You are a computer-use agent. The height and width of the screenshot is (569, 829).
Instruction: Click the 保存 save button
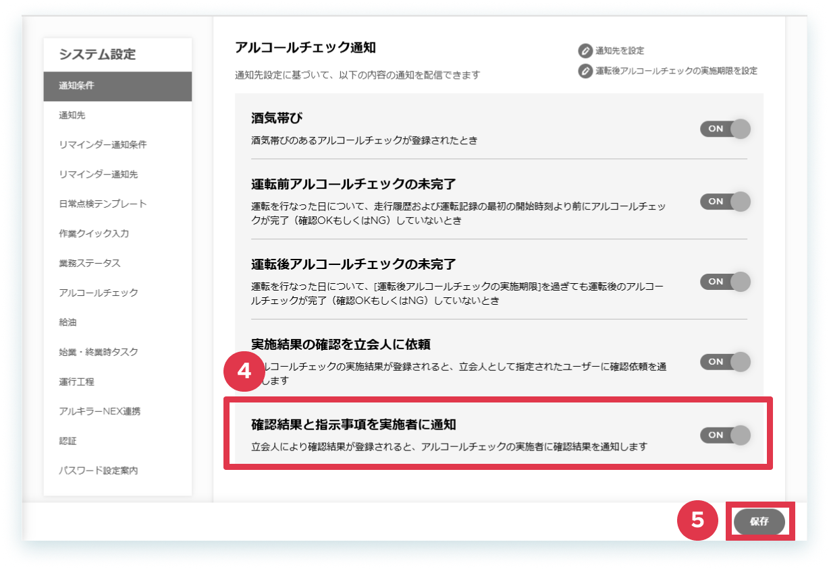coord(759,522)
